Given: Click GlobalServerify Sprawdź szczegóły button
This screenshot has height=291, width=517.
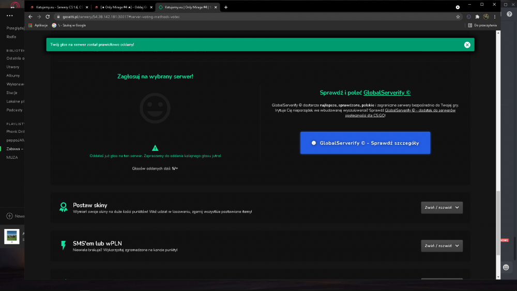Looking at the screenshot, I should point(365,143).
